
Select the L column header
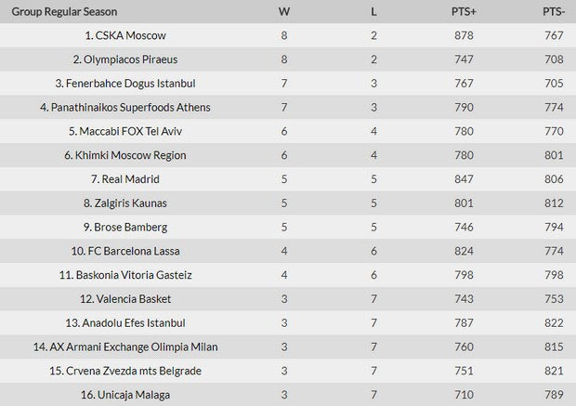pos(373,12)
